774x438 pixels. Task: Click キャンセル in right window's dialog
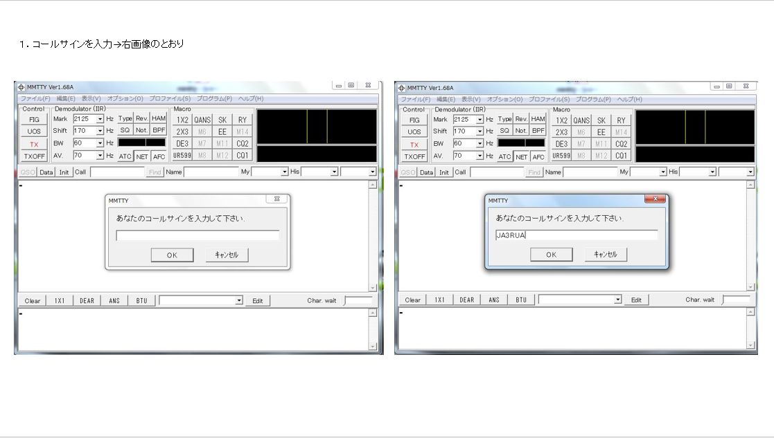(x=606, y=254)
